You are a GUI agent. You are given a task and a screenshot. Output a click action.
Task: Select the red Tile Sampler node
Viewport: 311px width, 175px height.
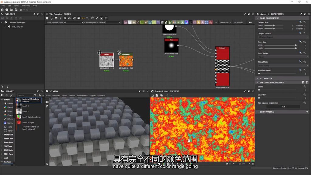click(222, 66)
